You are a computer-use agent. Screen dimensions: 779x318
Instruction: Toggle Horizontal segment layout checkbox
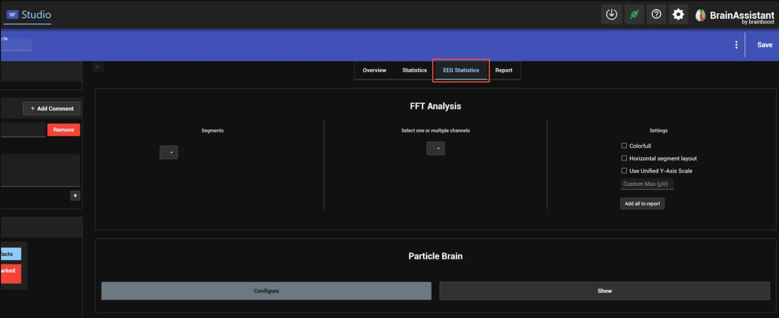[x=624, y=158]
